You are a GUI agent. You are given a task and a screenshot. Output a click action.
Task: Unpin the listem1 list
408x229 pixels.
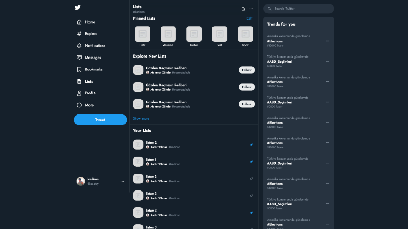[x=252, y=162]
